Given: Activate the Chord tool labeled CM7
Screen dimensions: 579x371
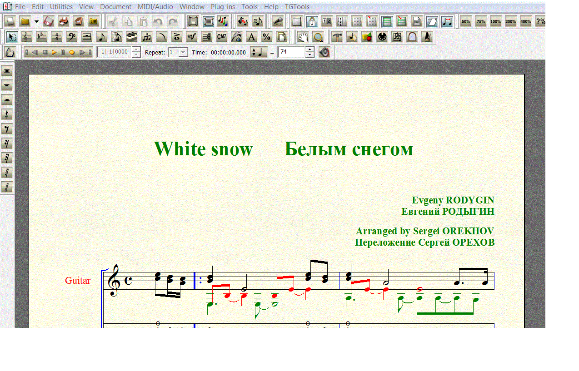Looking at the screenshot, I should [x=221, y=37].
